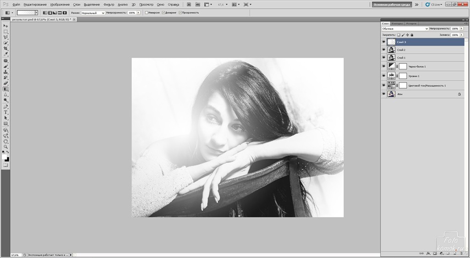Select the Path Selection tool
The height and width of the screenshot is (258, 470).
tap(6, 118)
